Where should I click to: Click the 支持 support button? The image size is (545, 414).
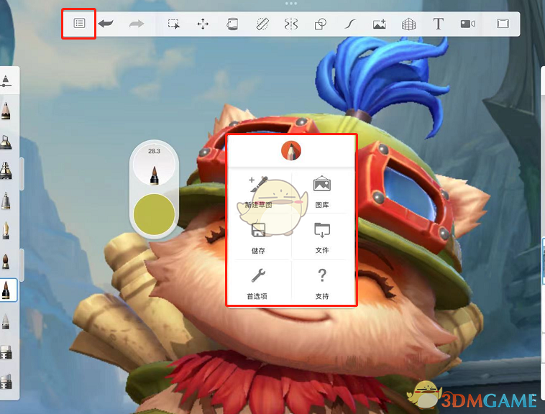pyautogui.click(x=322, y=283)
